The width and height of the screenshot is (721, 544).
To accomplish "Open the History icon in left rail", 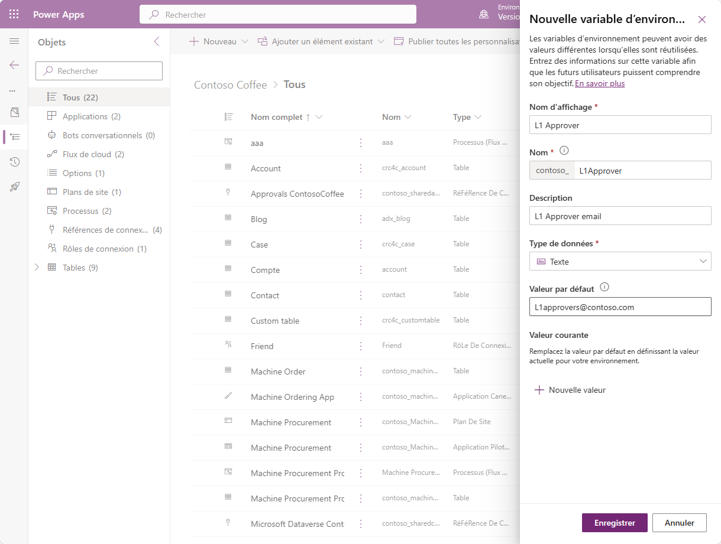I will pyautogui.click(x=14, y=162).
